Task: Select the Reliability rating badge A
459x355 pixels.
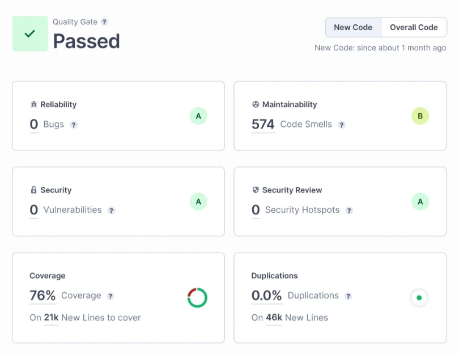Action: [x=198, y=116]
